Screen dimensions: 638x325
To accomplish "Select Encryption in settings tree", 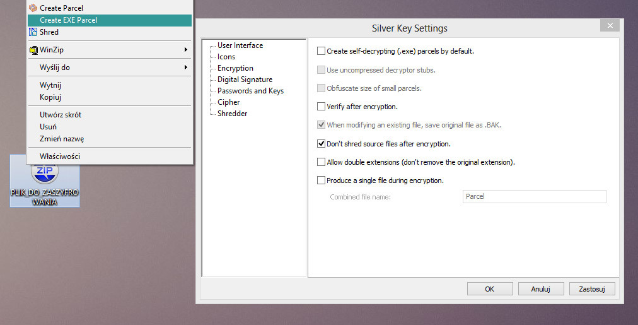I will click(x=235, y=68).
